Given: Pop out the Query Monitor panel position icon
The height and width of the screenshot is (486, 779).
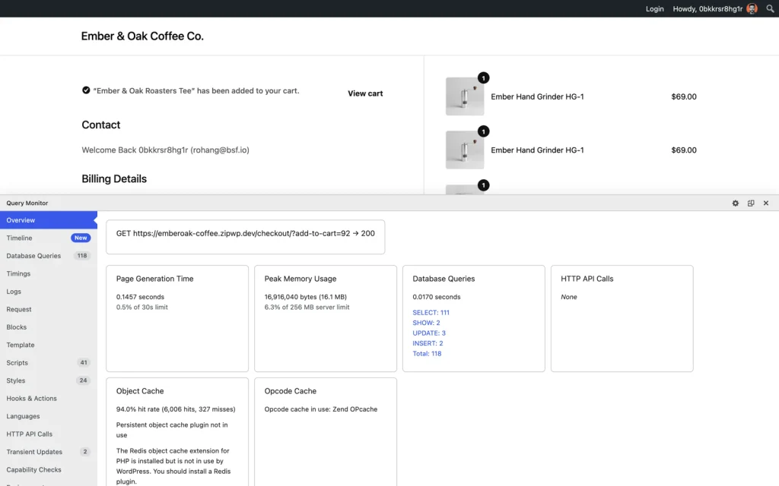Looking at the screenshot, I should (751, 204).
